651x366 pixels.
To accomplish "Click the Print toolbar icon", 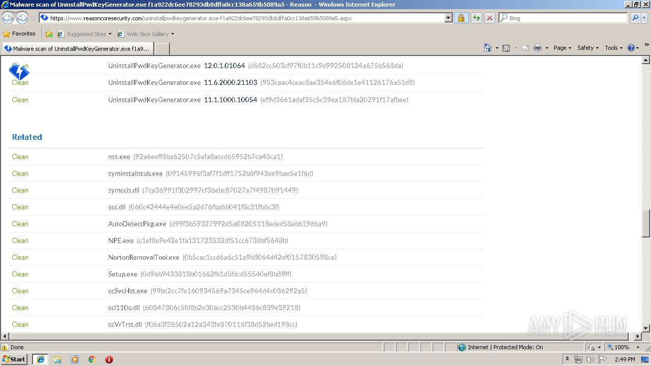I will click(x=538, y=48).
